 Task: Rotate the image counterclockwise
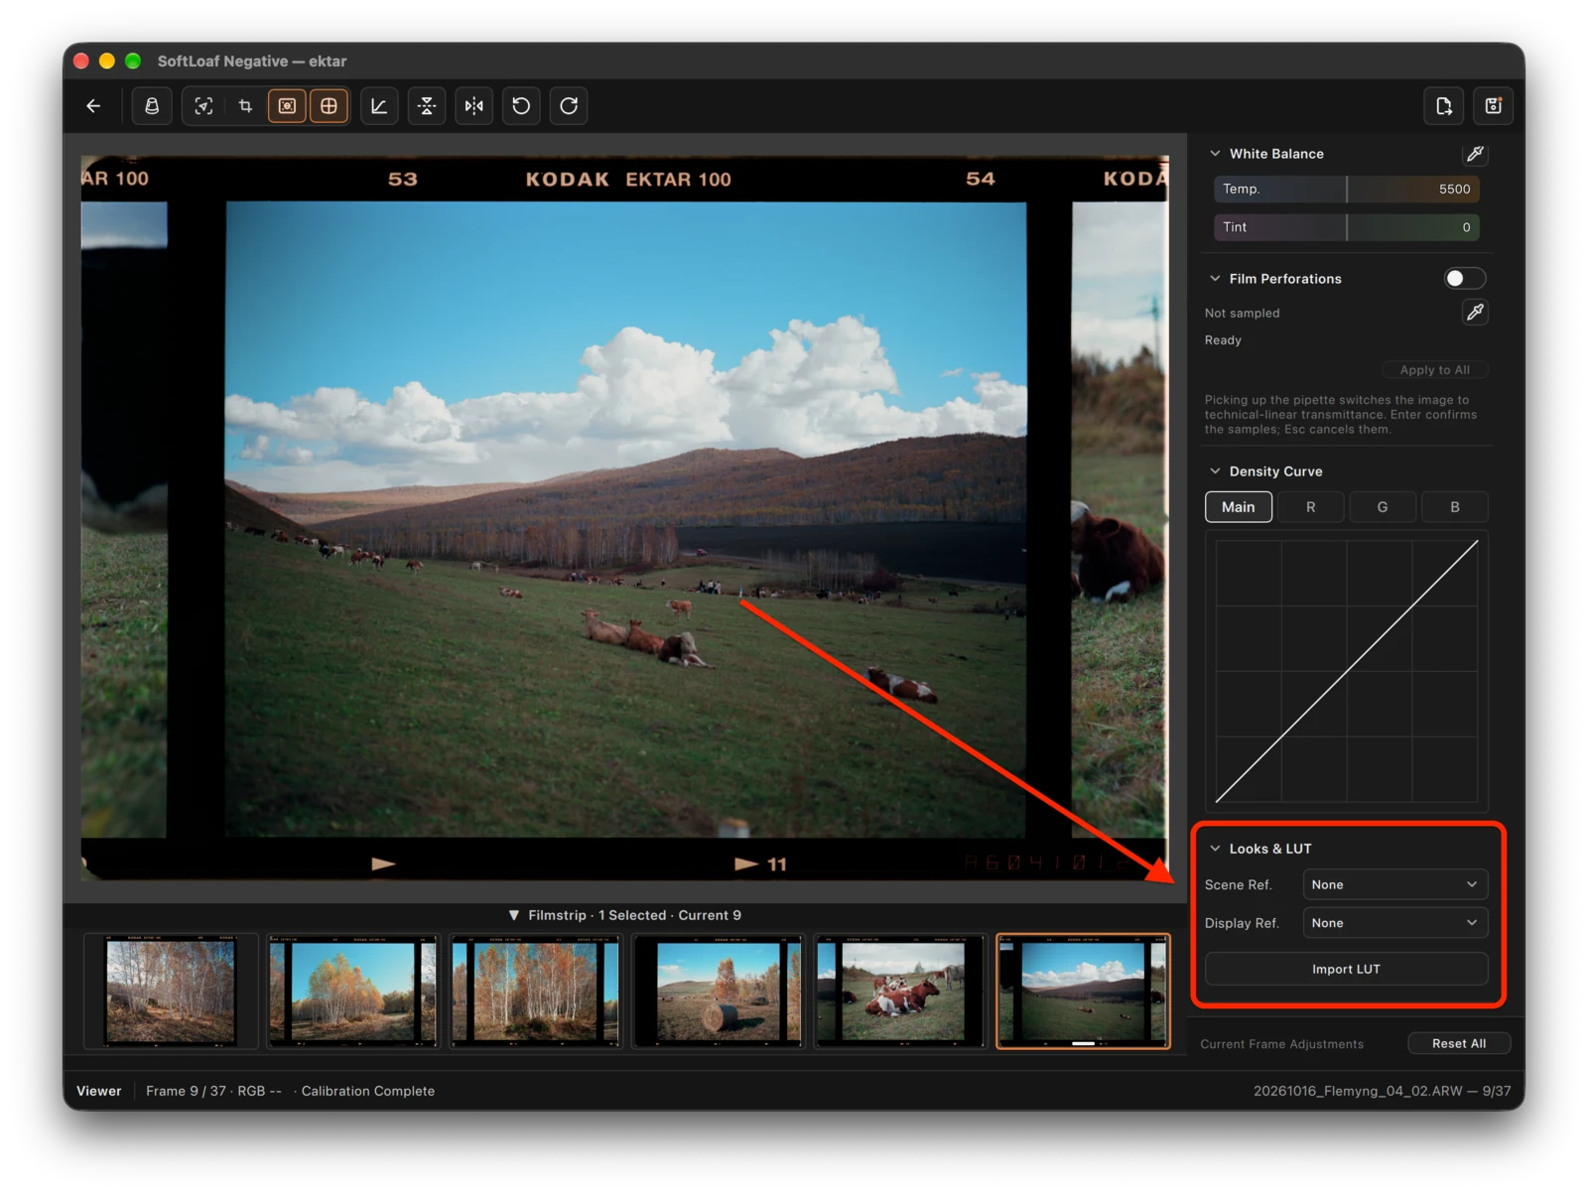pos(521,106)
